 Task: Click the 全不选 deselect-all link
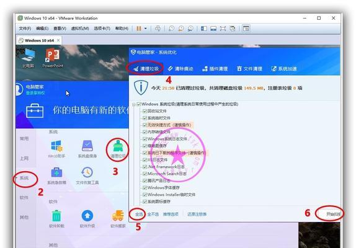153,214
